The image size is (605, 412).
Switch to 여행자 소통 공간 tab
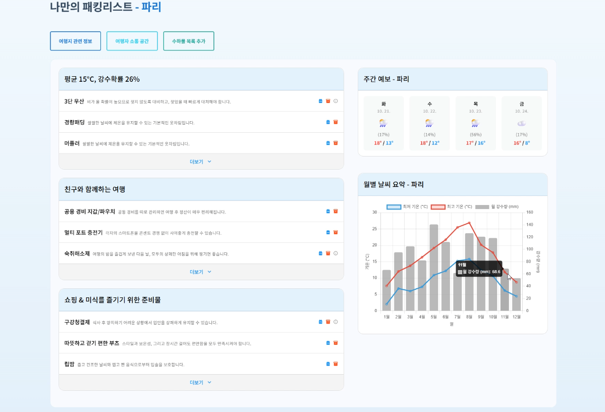[x=132, y=41]
